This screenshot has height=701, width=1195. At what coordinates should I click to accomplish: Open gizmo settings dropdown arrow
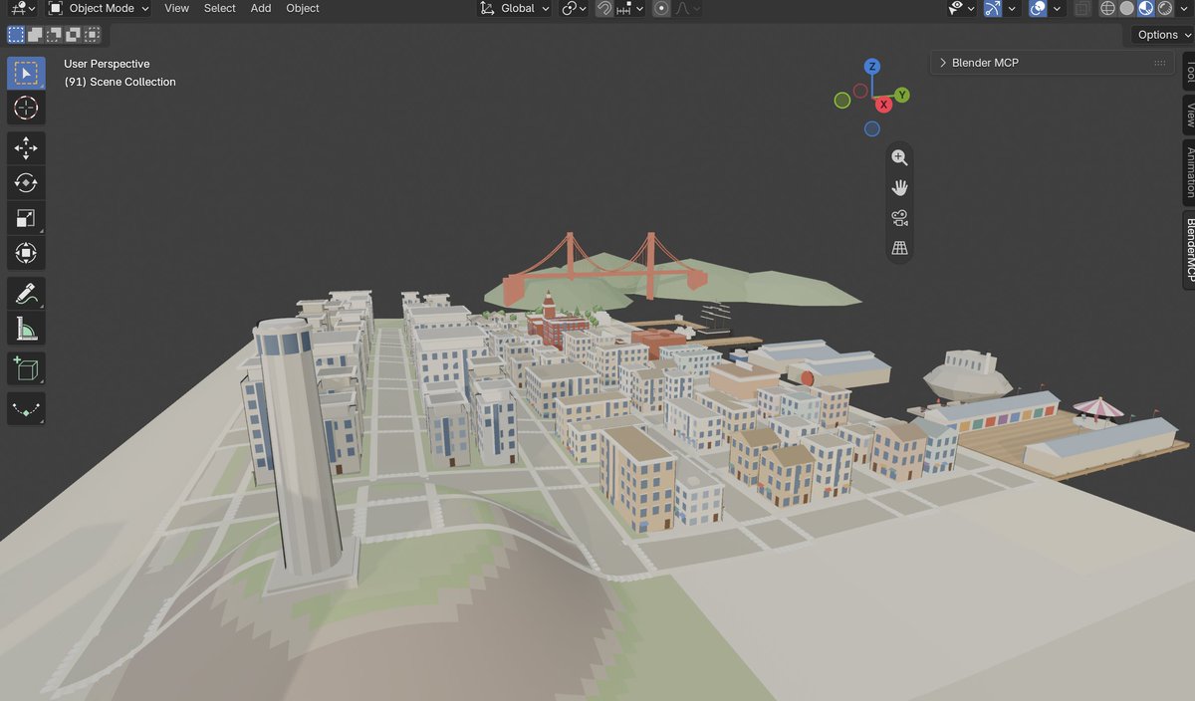(x=1012, y=8)
